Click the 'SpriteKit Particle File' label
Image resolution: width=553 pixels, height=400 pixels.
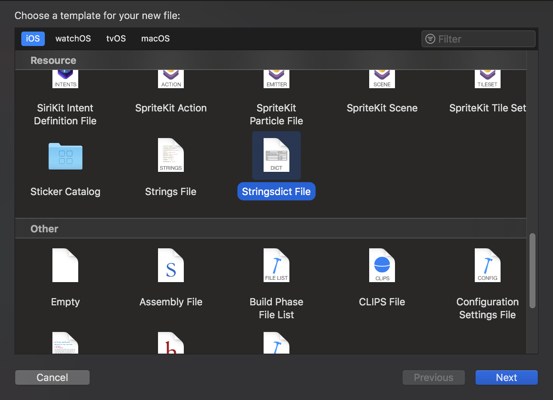[276, 114]
